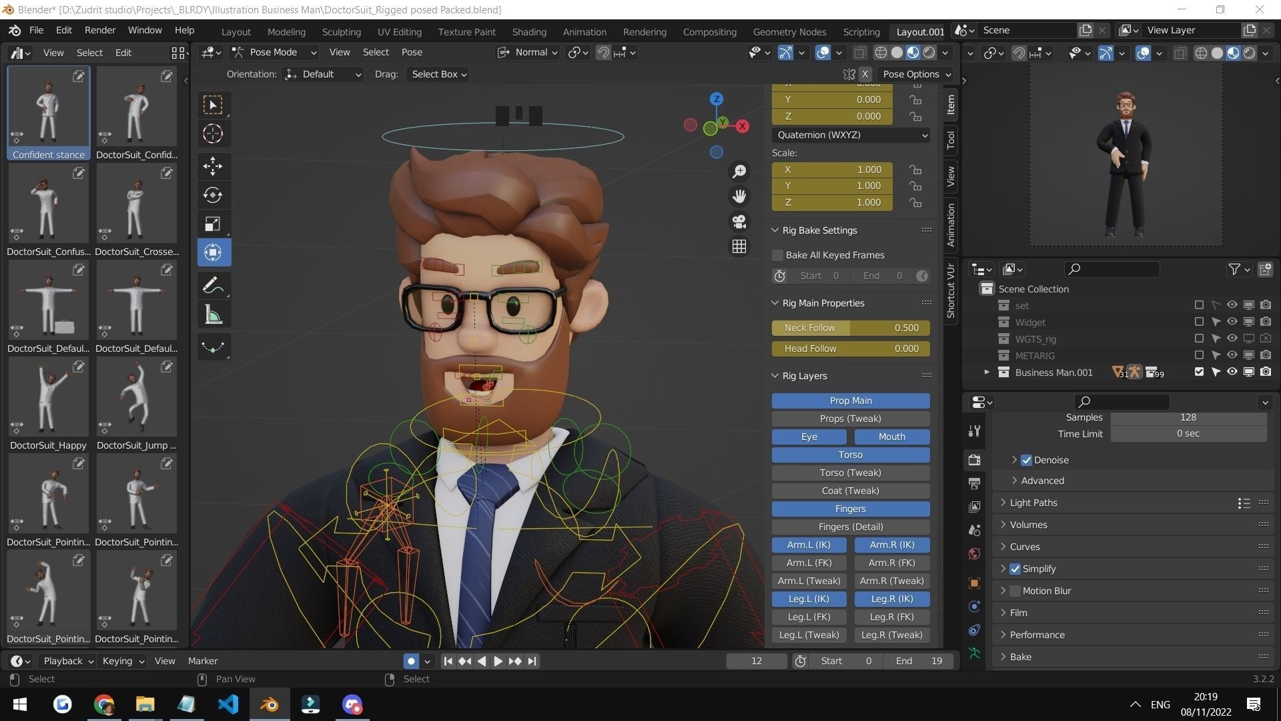
Task: Switch to the Shading workspace tab
Action: pos(529,31)
